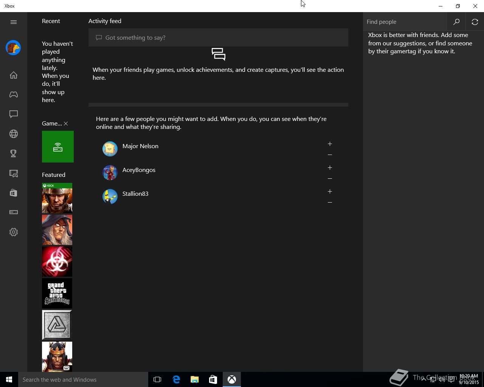
Task: Click the Xbox app taskbar icon
Action: (x=232, y=379)
